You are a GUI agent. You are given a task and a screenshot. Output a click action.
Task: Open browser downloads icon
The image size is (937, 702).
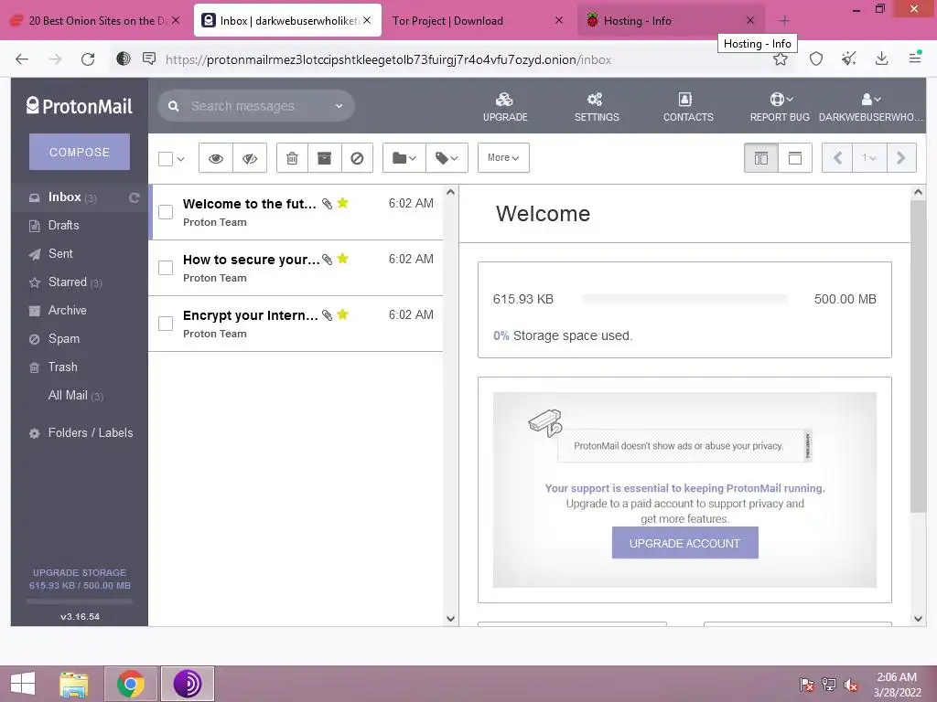pos(881,58)
